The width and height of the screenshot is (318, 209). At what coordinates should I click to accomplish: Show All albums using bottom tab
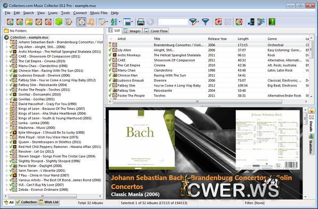[x=8, y=202]
